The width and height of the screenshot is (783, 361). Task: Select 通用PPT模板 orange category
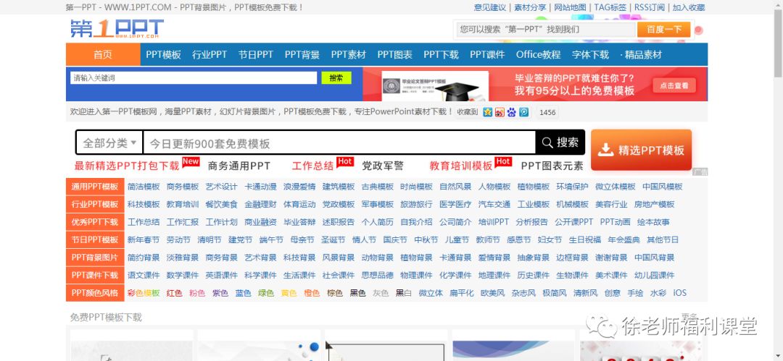95,187
